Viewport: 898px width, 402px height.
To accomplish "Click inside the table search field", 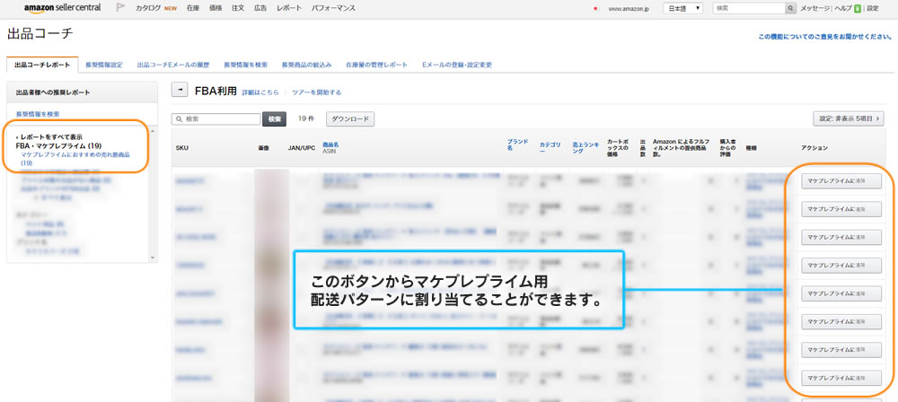I will [216, 119].
